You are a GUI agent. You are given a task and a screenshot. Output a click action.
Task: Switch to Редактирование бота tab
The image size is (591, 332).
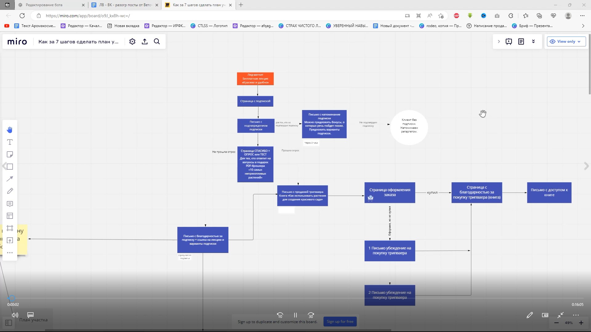(52, 5)
